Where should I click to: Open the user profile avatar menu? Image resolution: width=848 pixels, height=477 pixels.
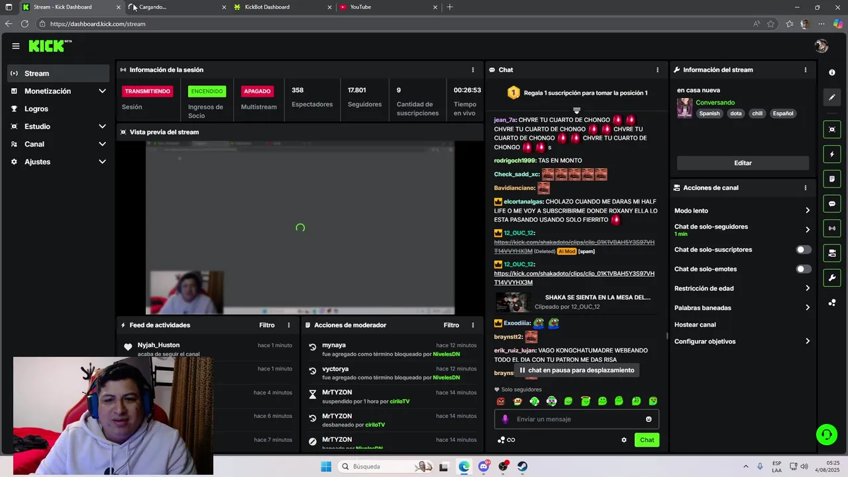[821, 46]
